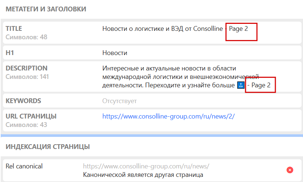Open the consolline-group news page 2 URL link
Viewport: 303px width, 182px height.
coord(169,116)
